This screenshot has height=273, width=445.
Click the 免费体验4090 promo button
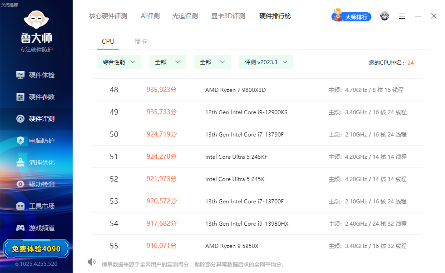[x=36, y=249]
